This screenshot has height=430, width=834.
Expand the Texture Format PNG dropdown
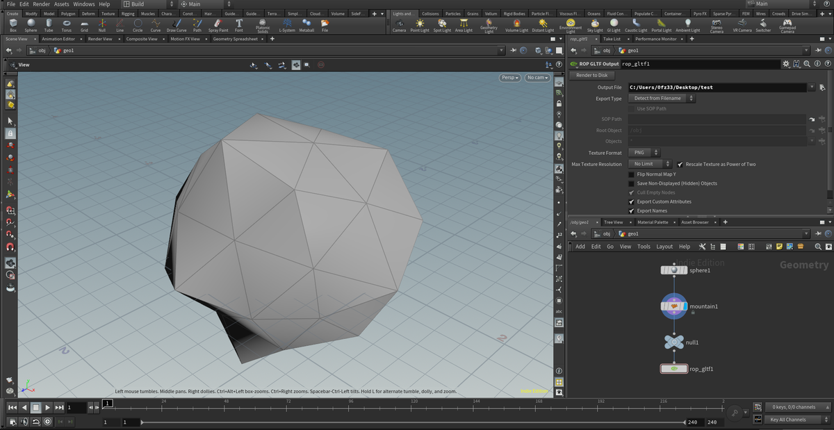coord(644,152)
